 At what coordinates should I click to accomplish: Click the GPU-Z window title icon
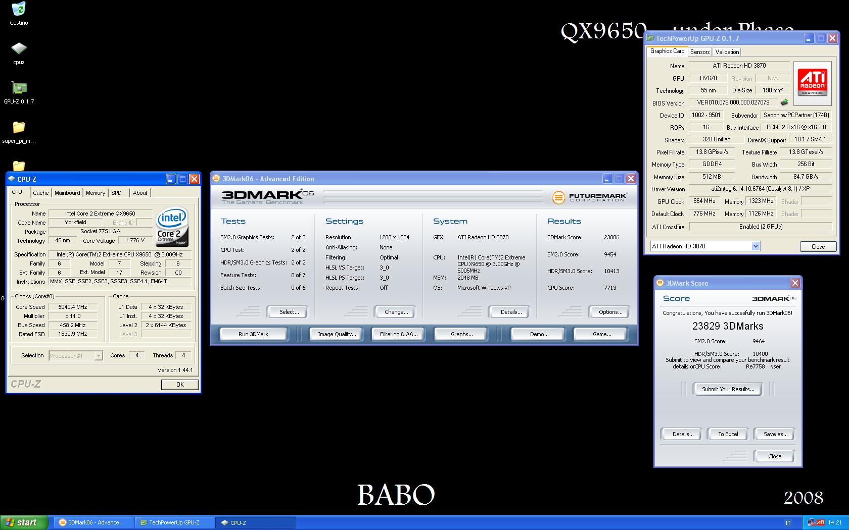tap(650, 38)
